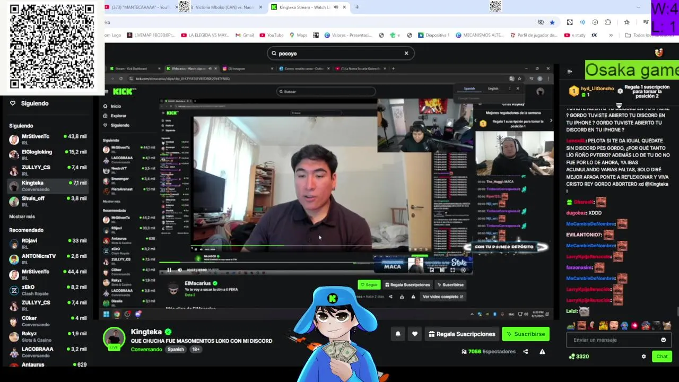The image size is (679, 382).
Task: Open browser extensions puzzle icon
Action: coord(608,22)
